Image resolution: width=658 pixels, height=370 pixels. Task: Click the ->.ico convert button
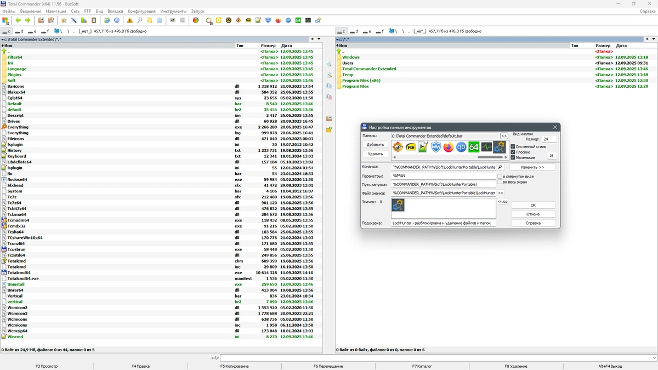pos(503,202)
